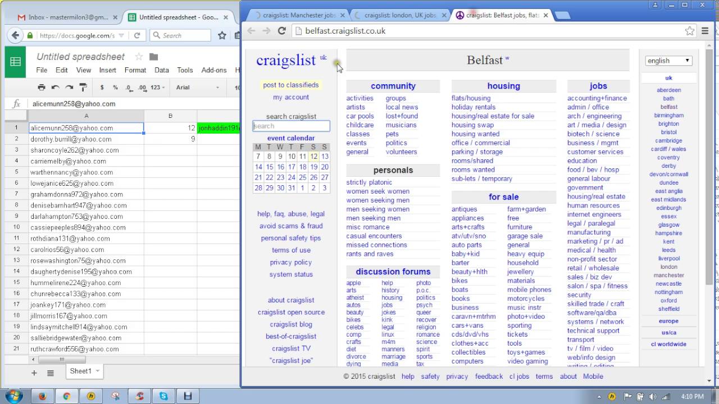Switch to Chrome on the taskbar
The width and height of the screenshot is (719, 404).
[x=67, y=396]
